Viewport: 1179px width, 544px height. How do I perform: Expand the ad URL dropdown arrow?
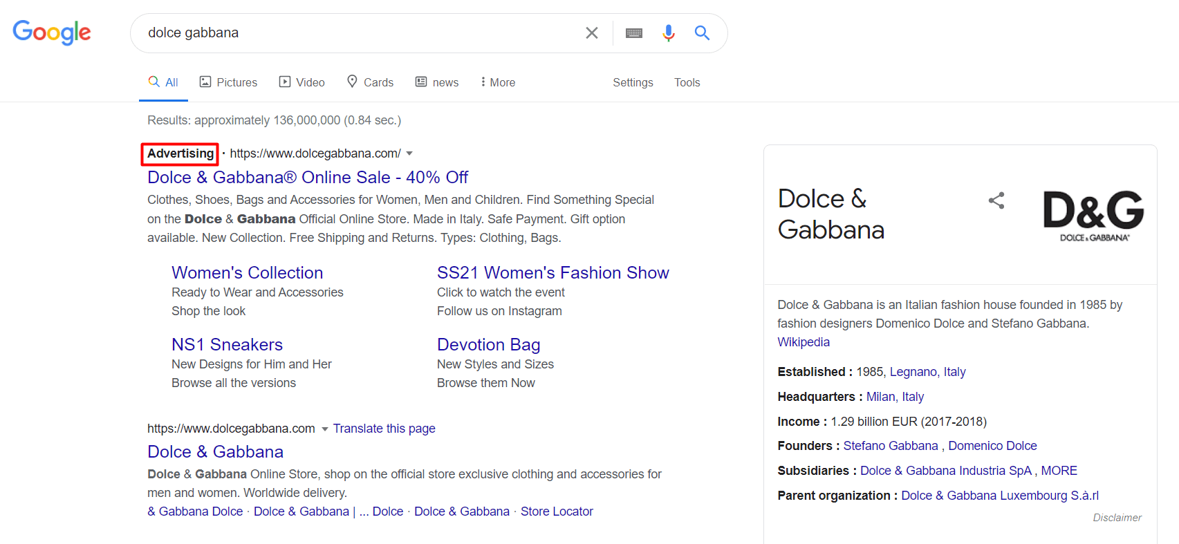click(x=409, y=153)
